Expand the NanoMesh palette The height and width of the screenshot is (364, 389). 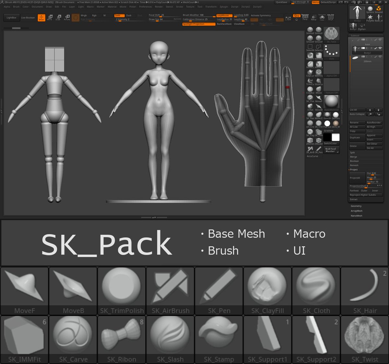point(356,216)
